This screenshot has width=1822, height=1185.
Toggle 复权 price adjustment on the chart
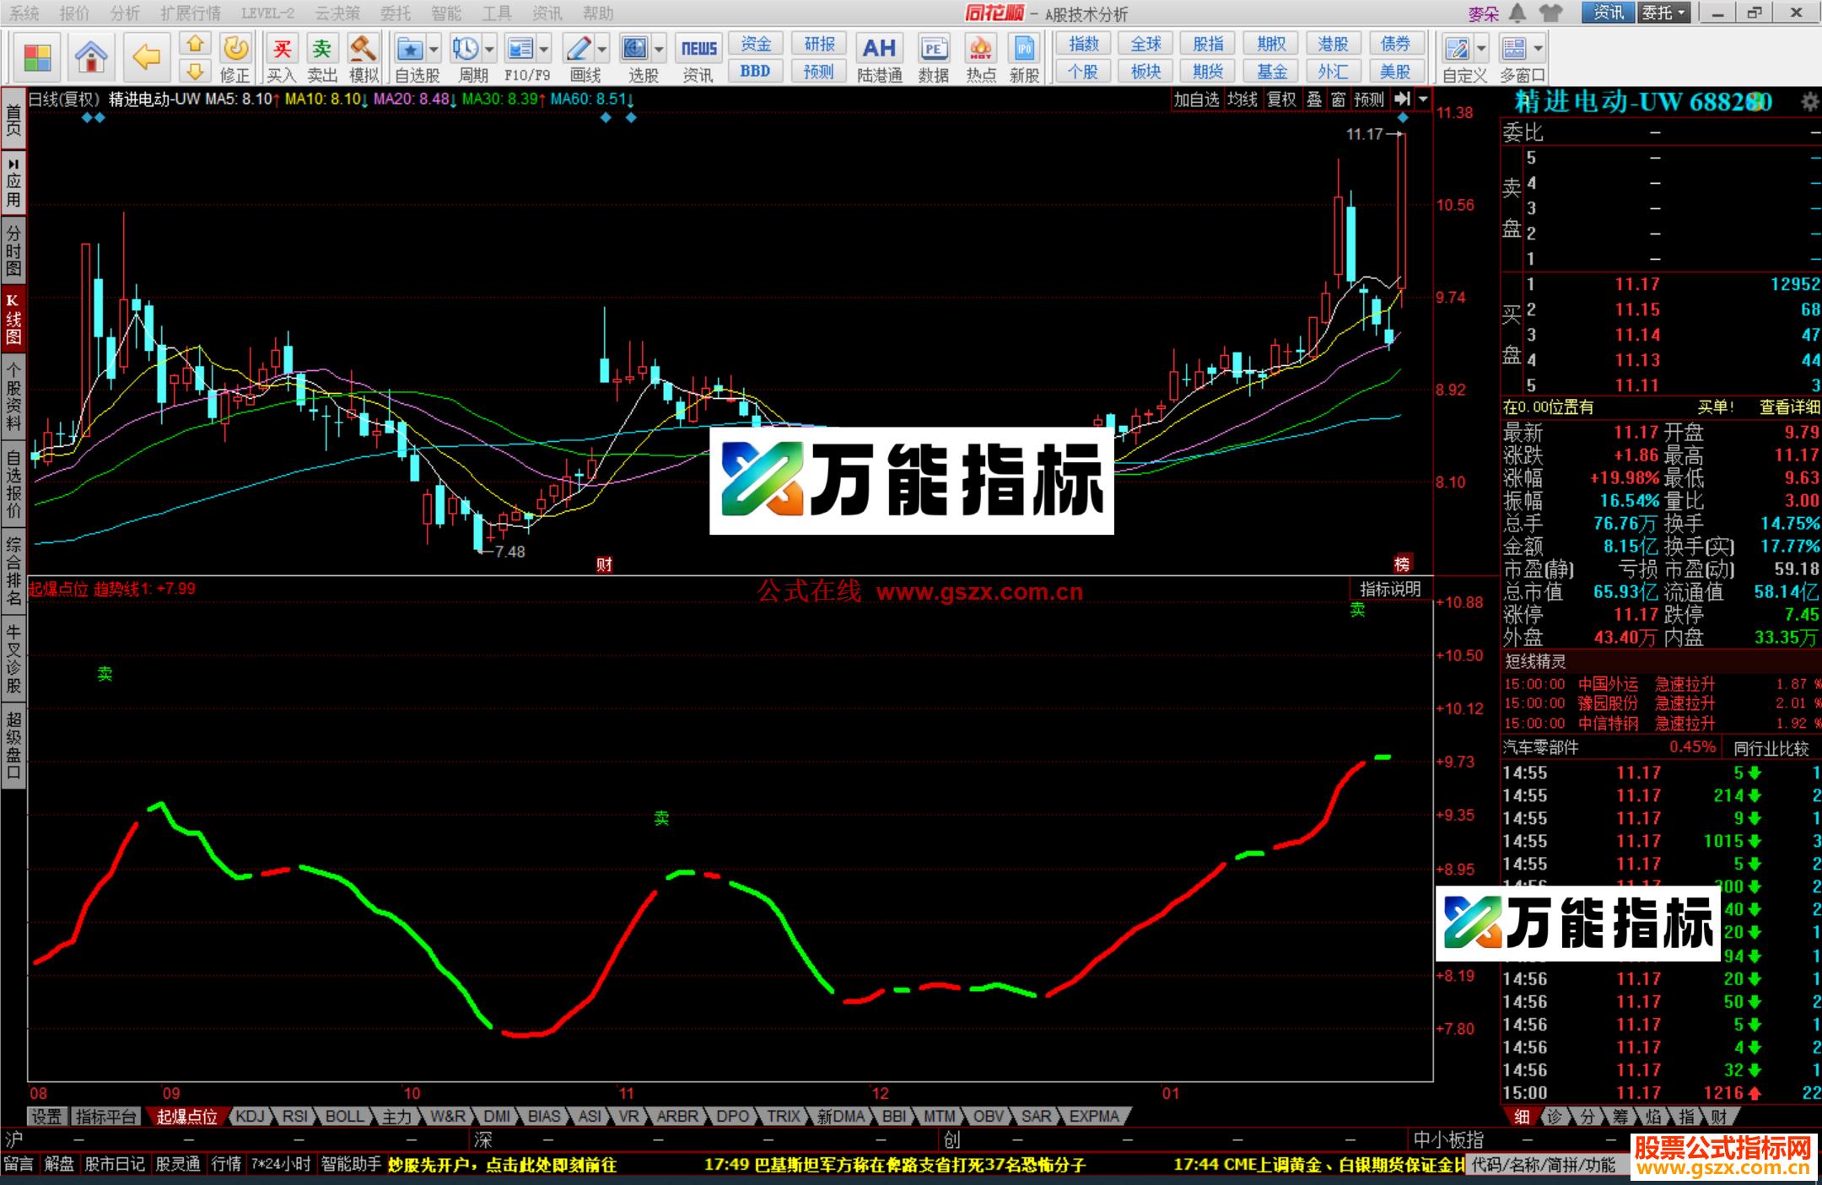[1282, 100]
